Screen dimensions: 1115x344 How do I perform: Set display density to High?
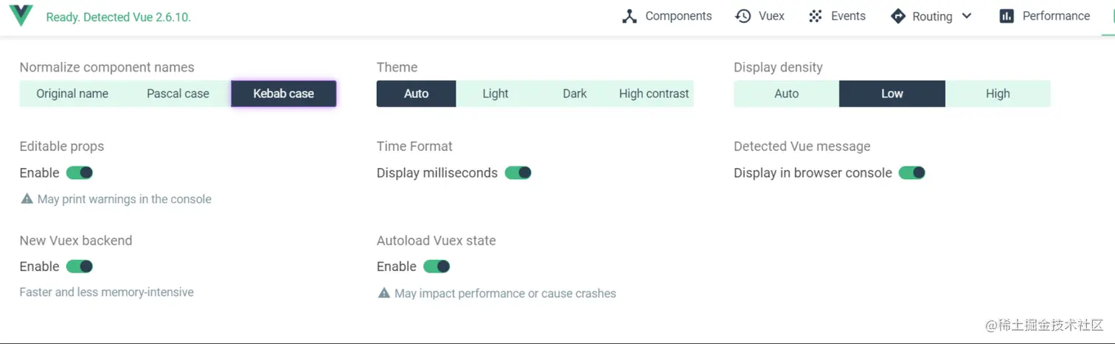(x=998, y=94)
